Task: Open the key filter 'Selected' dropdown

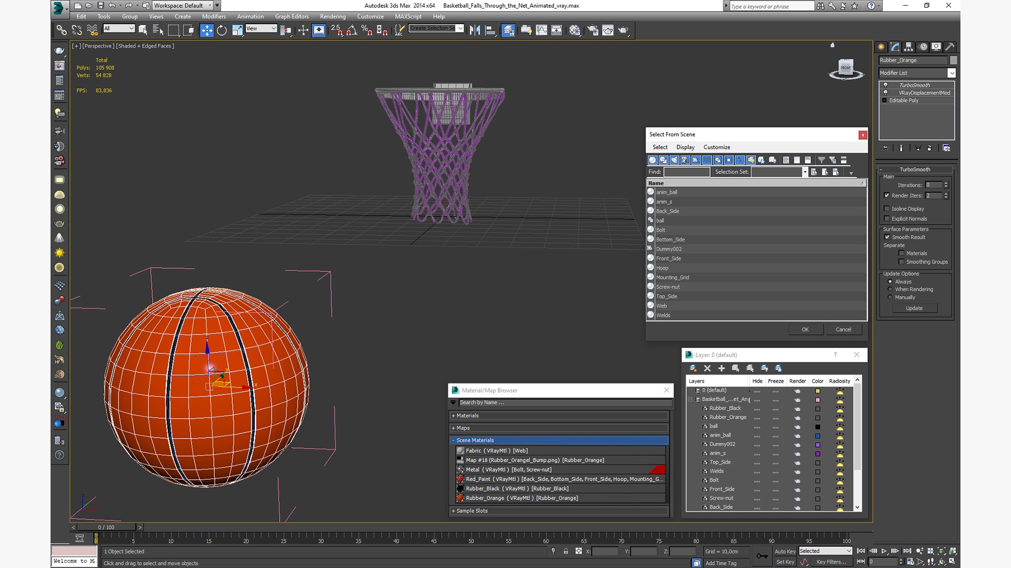Action: pos(825,551)
